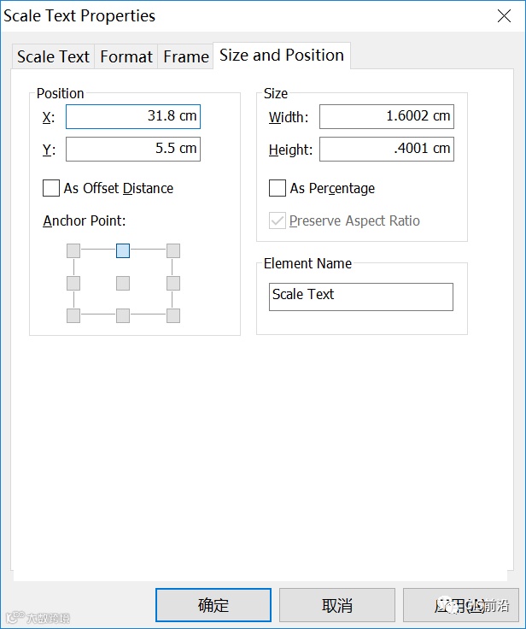The image size is (526, 629).
Task: Toggle the As Percentage checkbox
Action: pos(278,188)
